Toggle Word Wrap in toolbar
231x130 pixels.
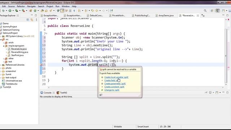[66, 10]
